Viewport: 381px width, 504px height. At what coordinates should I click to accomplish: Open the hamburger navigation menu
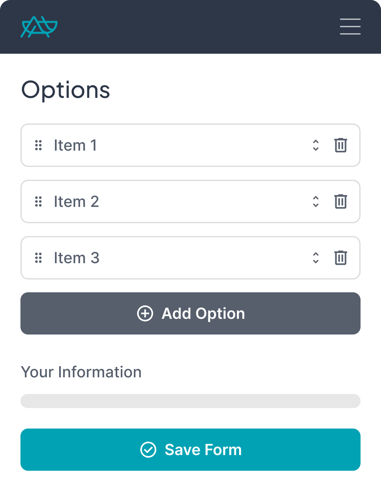350,27
